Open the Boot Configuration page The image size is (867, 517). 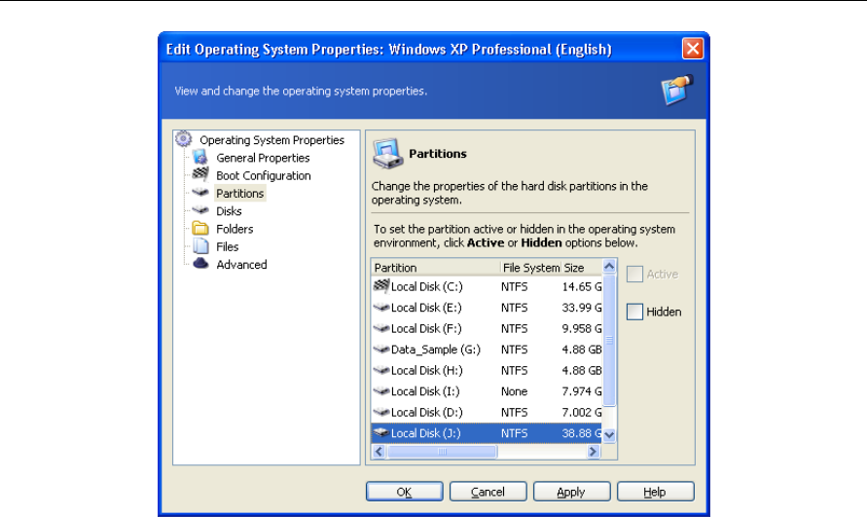point(263,175)
